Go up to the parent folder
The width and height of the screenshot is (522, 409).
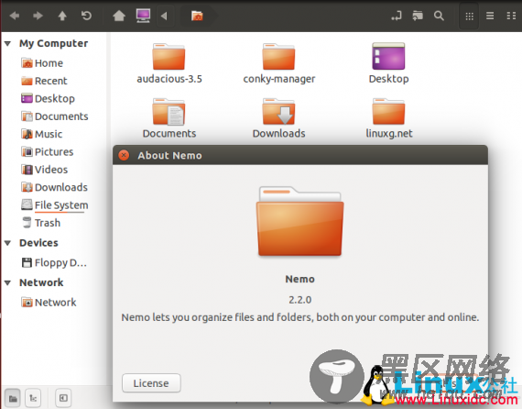click(x=62, y=16)
